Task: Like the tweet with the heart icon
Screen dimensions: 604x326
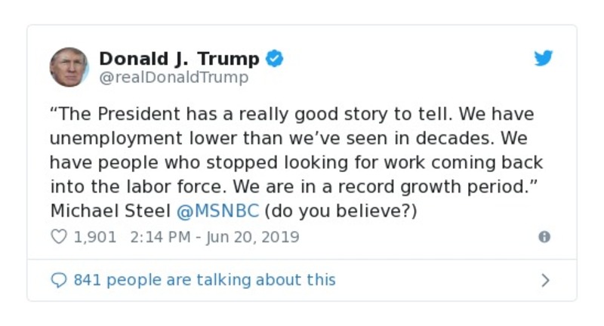Action: (x=59, y=237)
